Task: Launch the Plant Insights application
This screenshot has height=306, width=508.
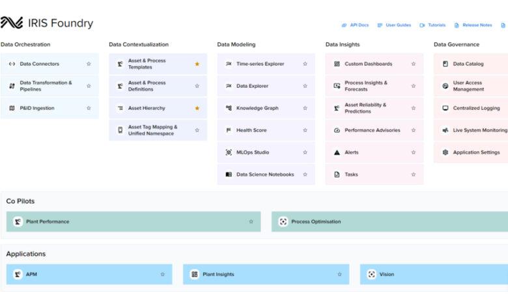Action: [218, 274]
